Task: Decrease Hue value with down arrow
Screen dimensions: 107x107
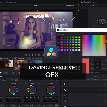Action: pos(100,61)
